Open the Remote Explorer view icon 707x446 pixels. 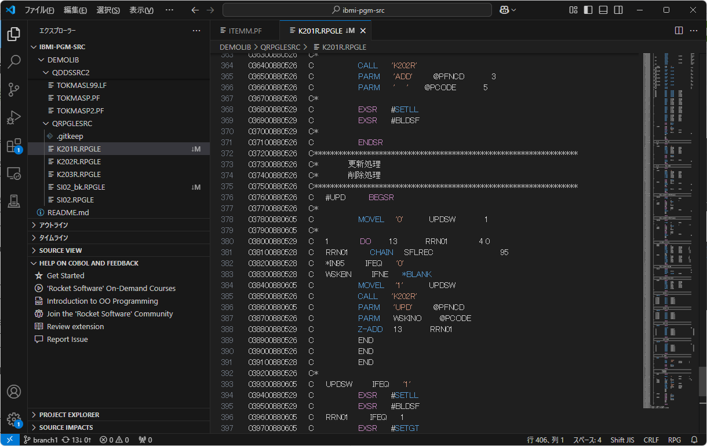(x=14, y=174)
